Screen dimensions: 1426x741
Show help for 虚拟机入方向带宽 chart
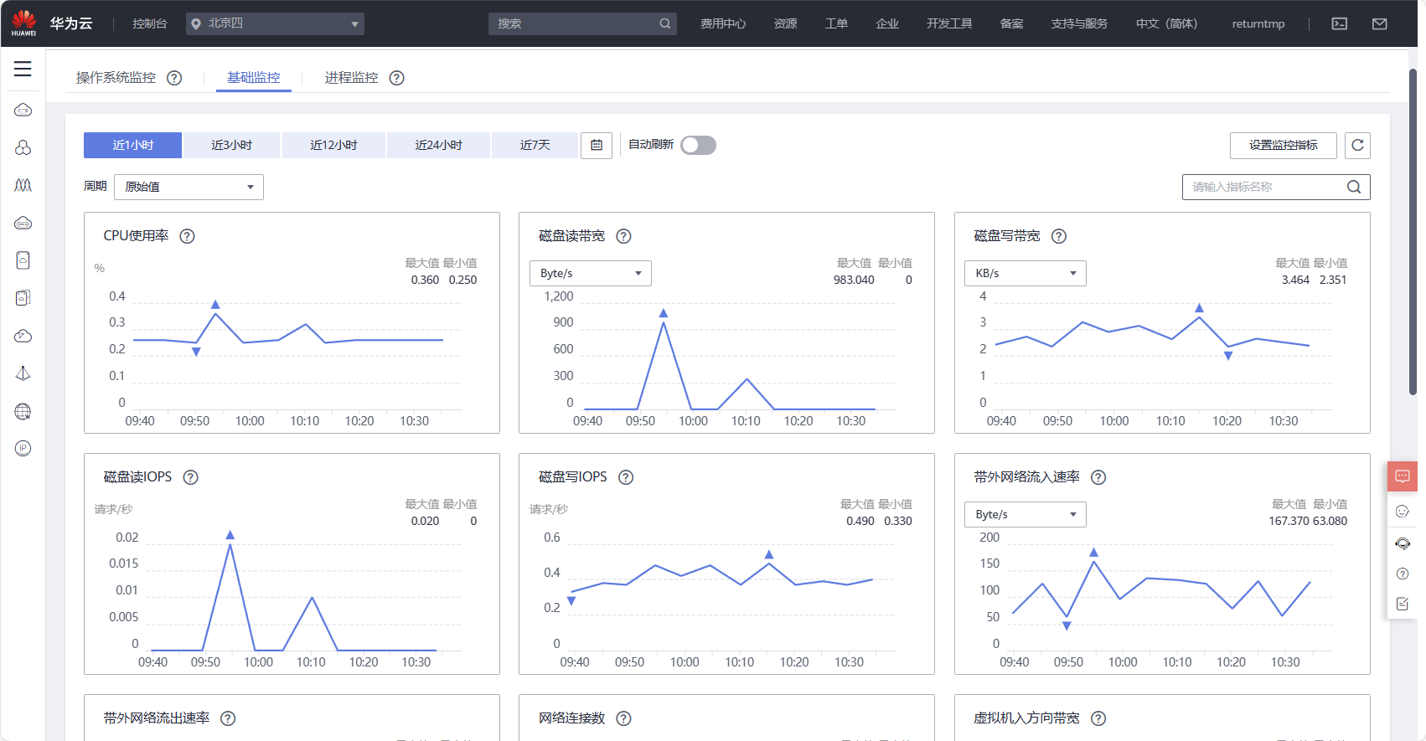pos(1098,718)
